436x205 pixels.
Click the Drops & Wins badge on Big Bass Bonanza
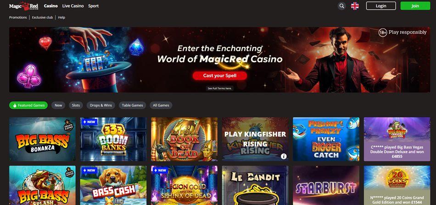point(69,124)
